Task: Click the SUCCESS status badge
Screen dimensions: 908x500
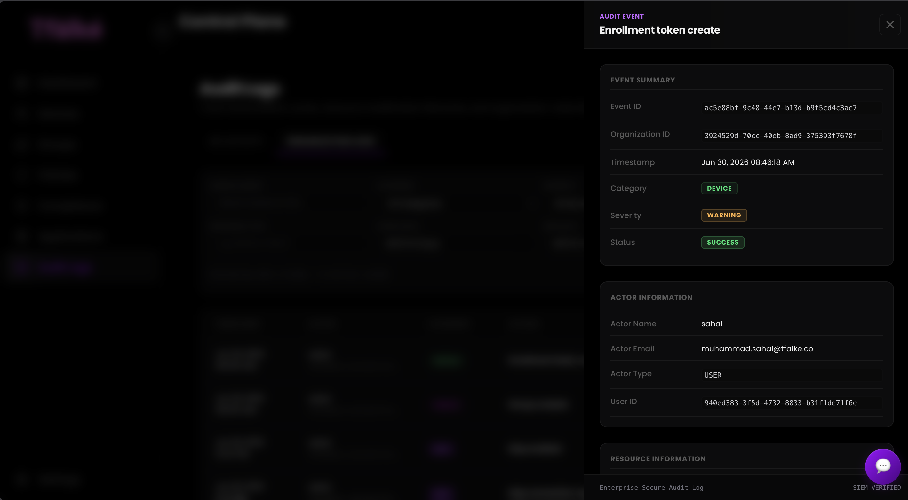Action: coord(723,242)
